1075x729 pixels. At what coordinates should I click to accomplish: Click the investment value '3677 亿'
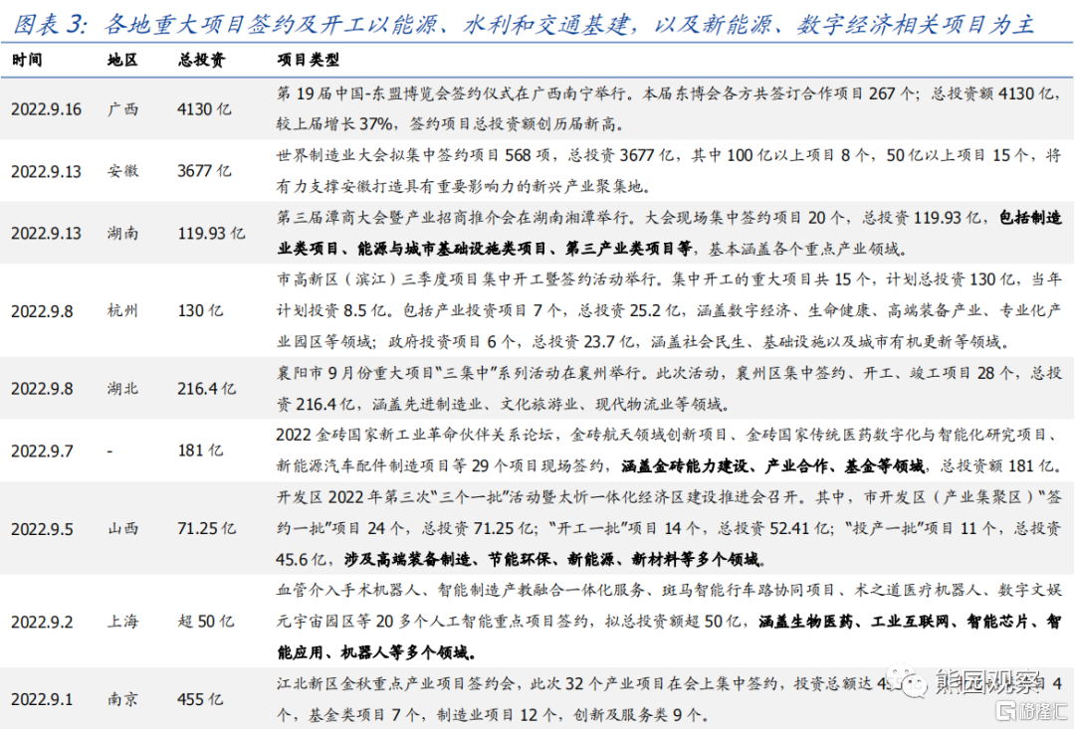pos(204,171)
